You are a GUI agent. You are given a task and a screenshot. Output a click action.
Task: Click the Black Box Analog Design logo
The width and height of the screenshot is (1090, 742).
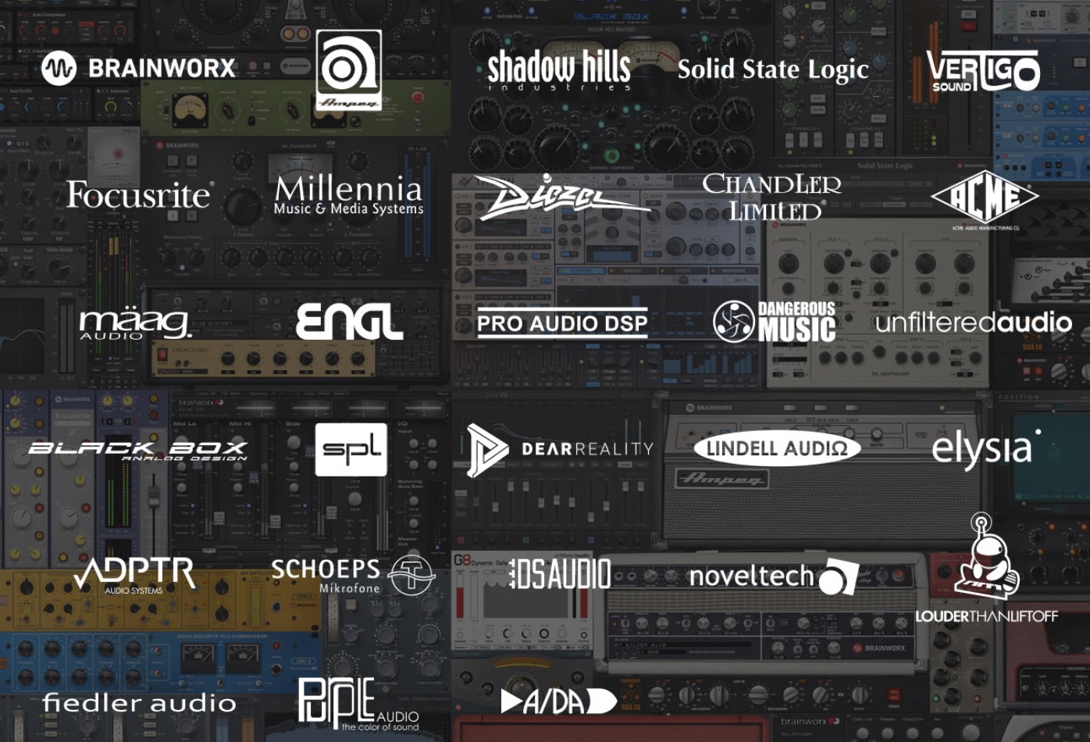pyautogui.click(x=138, y=450)
